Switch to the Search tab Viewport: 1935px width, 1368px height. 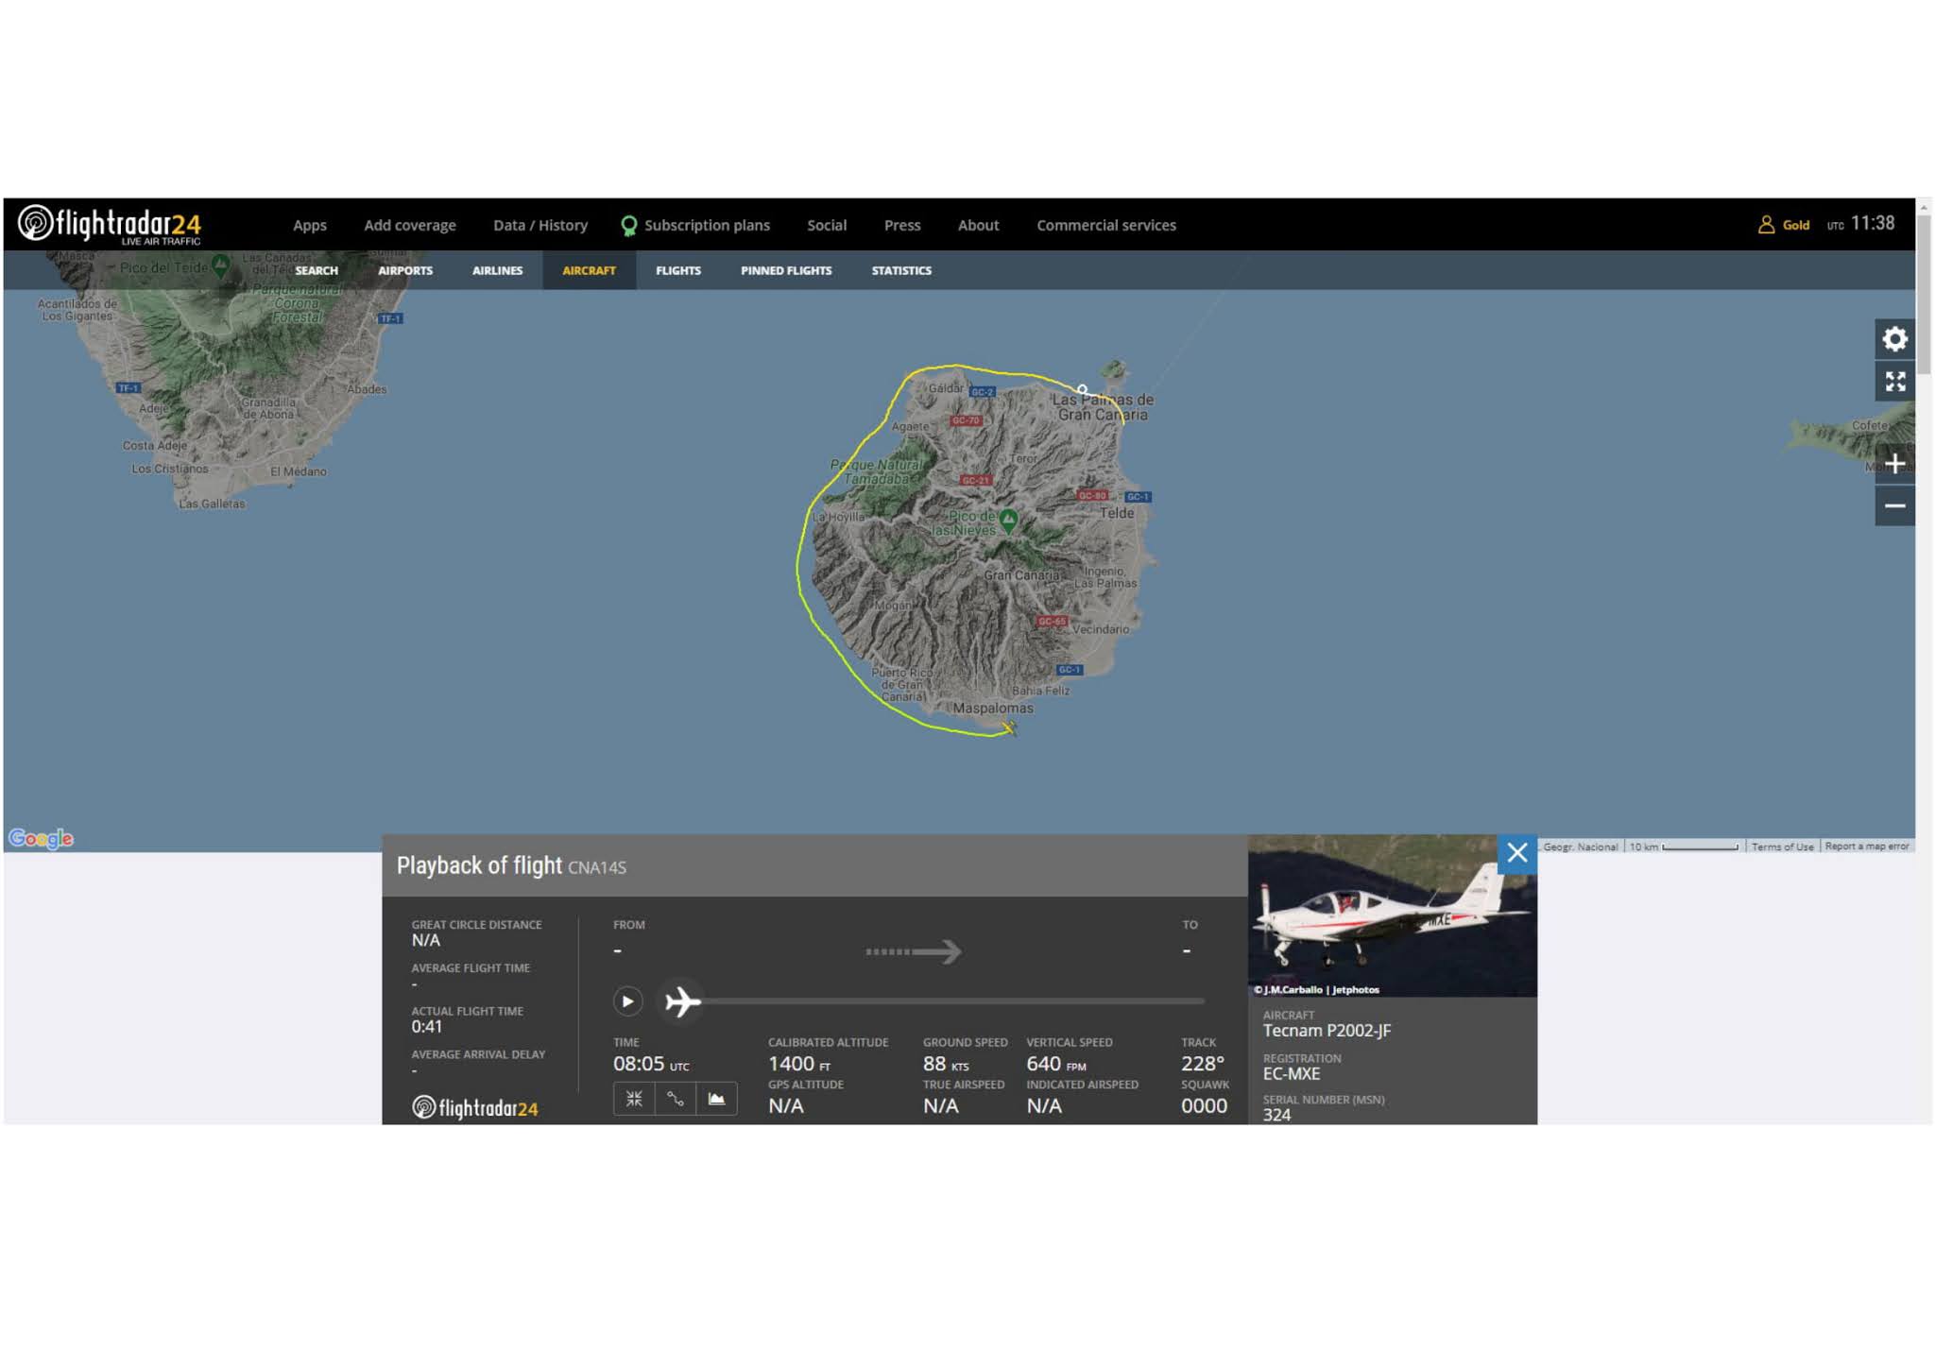[316, 270]
